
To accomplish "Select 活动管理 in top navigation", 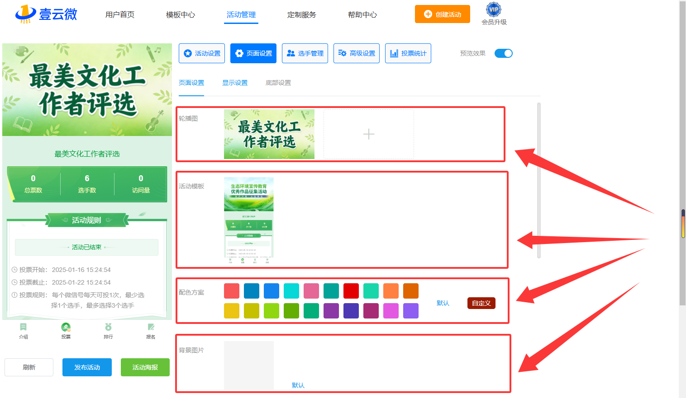I will point(241,14).
